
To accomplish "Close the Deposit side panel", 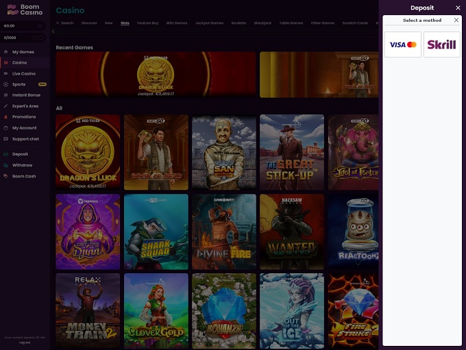I will click(458, 8).
